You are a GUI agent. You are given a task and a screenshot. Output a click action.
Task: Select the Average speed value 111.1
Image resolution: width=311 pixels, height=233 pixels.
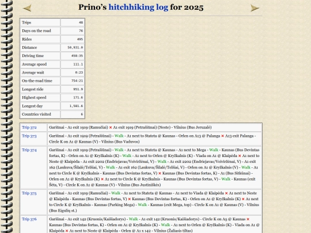[x=78, y=64]
